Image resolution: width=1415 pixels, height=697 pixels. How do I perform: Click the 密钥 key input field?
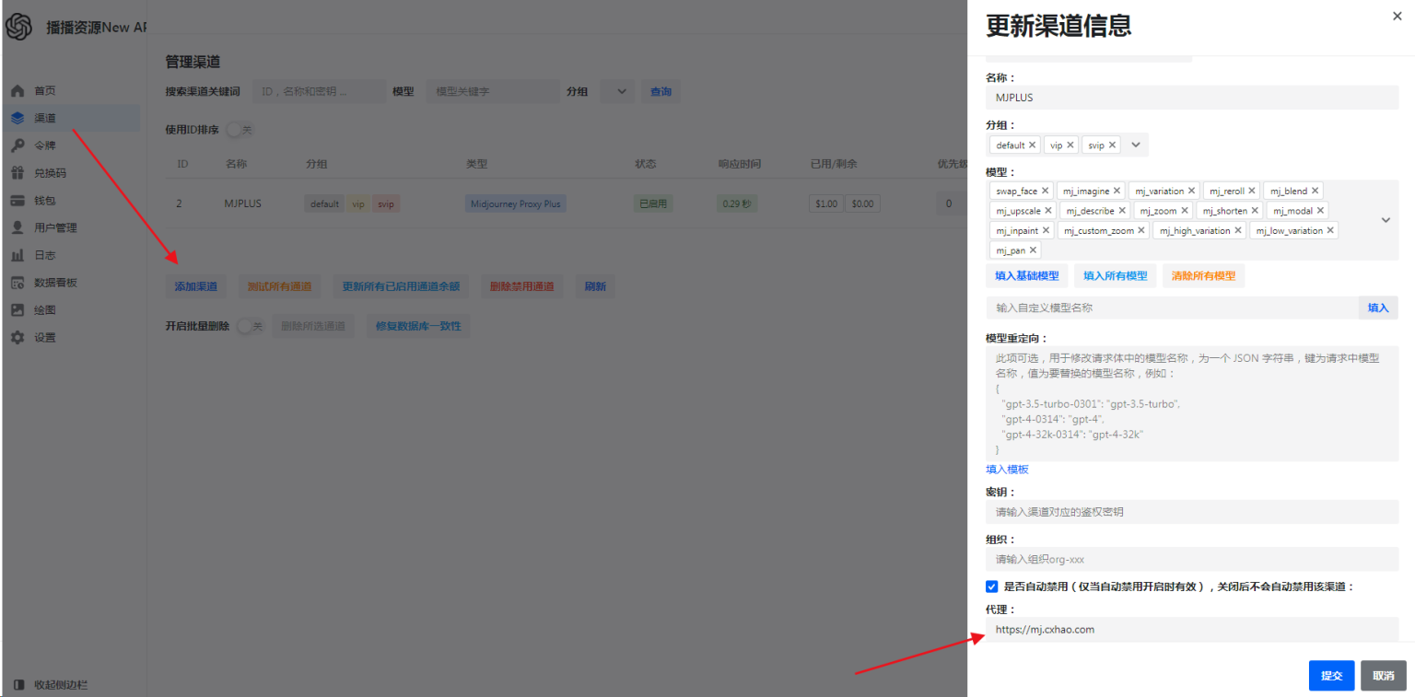click(1192, 512)
